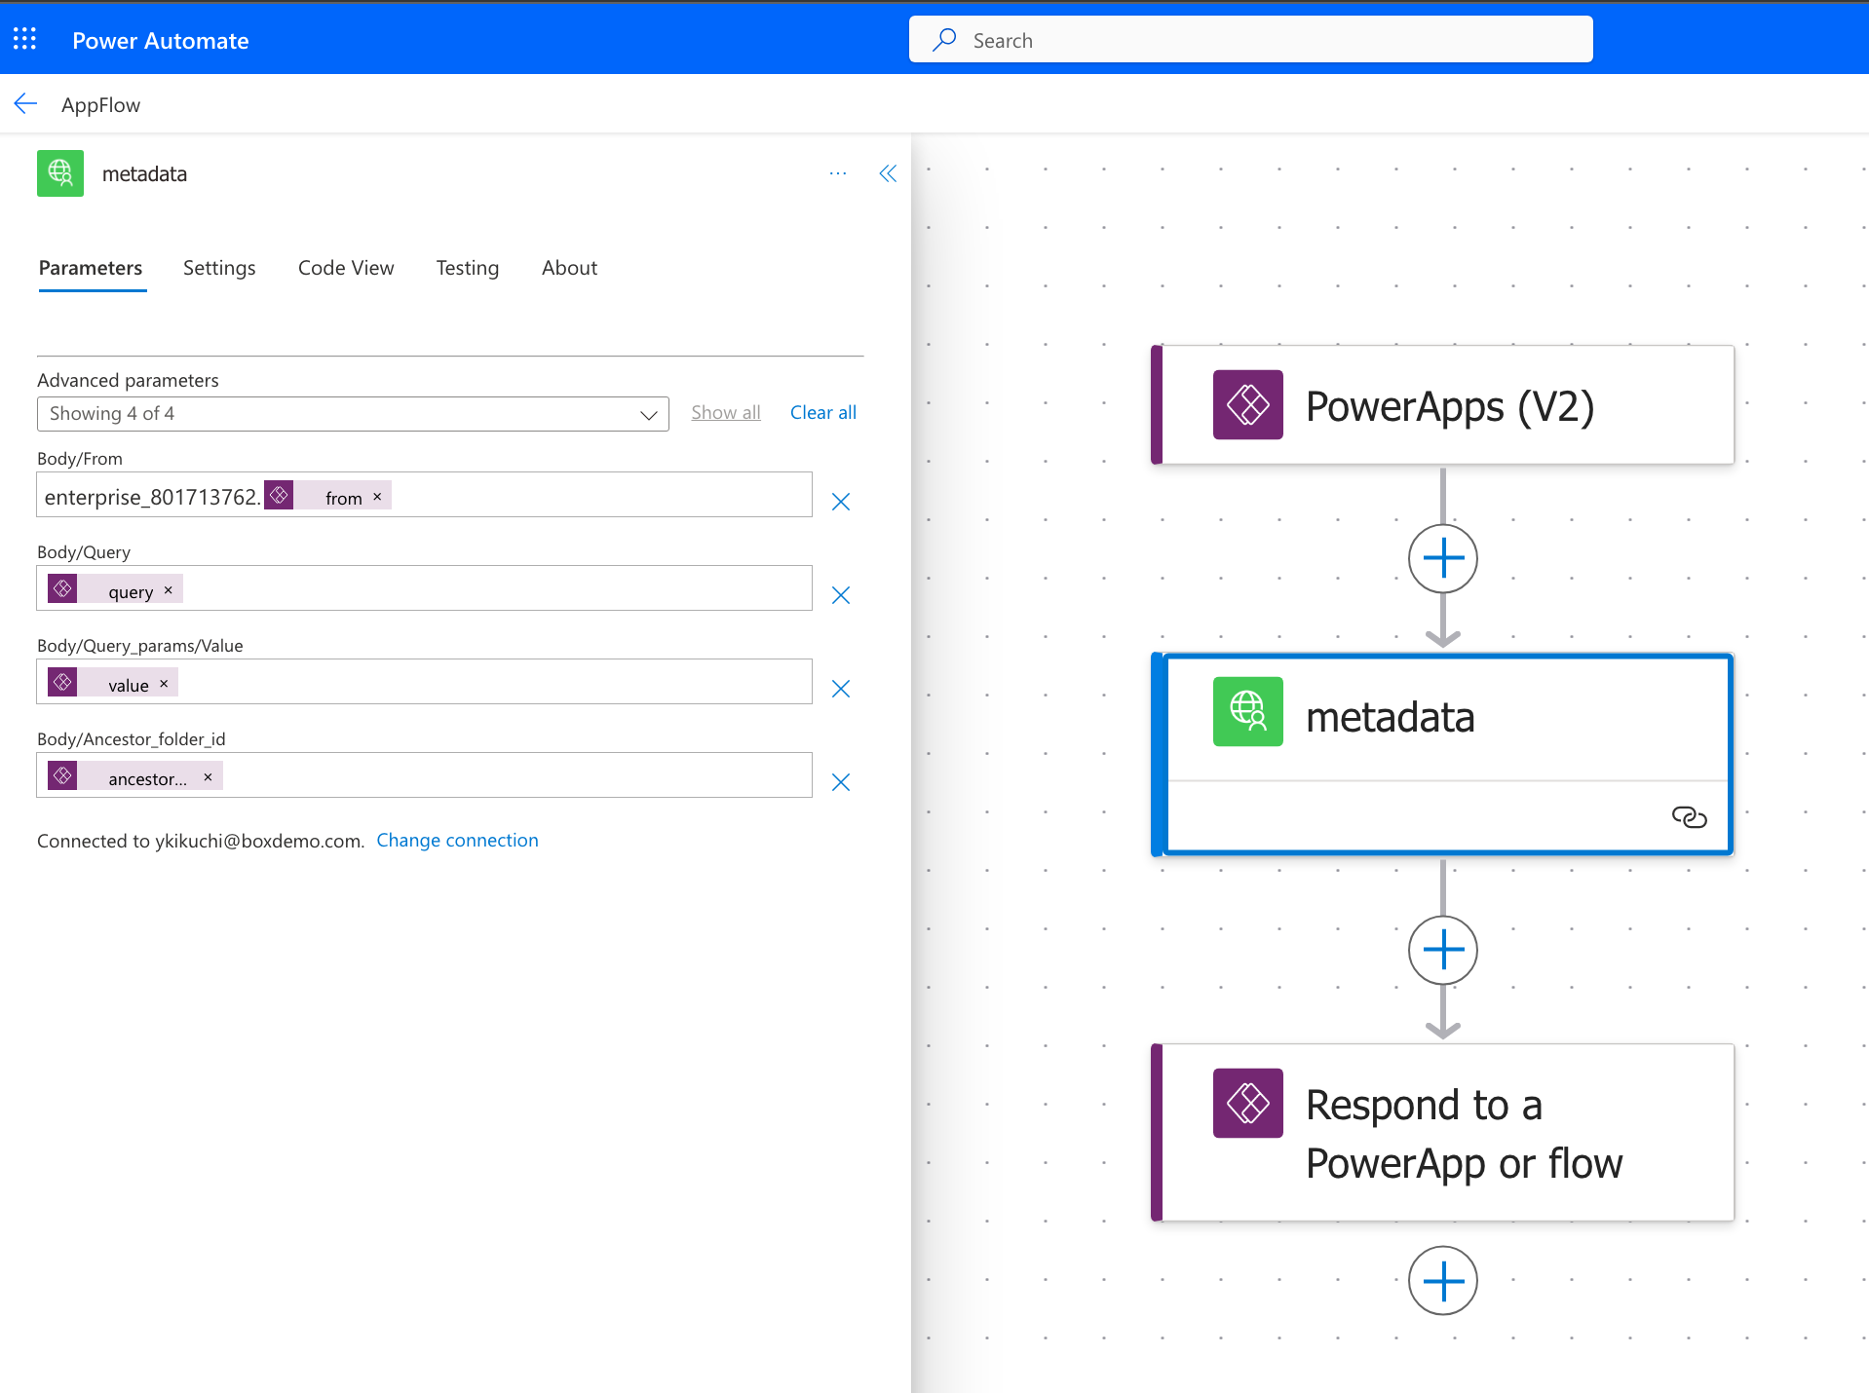This screenshot has width=1869, height=1393.
Task: Remove the Body/From parameter
Action: tap(841, 502)
